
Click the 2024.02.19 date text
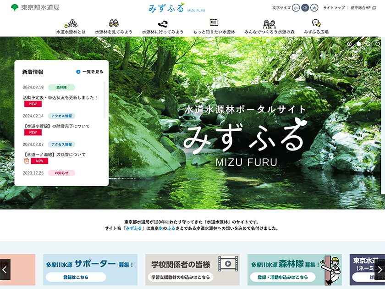pyautogui.click(x=33, y=88)
